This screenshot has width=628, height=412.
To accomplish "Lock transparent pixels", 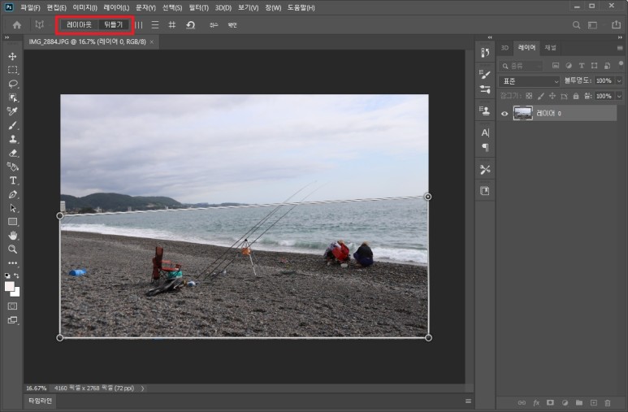I will (x=529, y=96).
